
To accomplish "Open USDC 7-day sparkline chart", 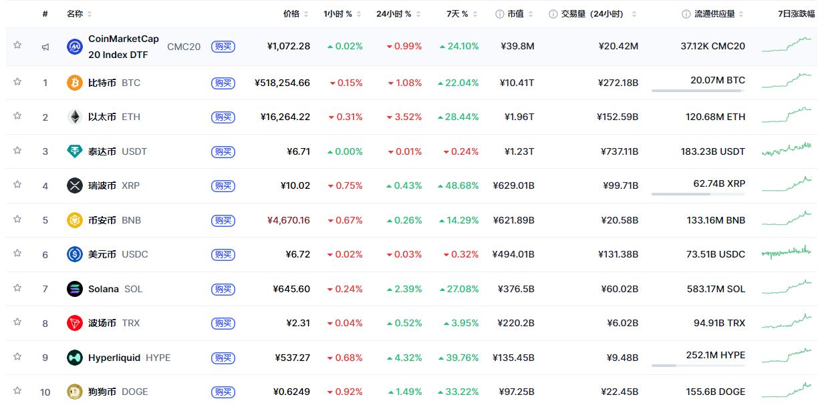I will point(787,252).
